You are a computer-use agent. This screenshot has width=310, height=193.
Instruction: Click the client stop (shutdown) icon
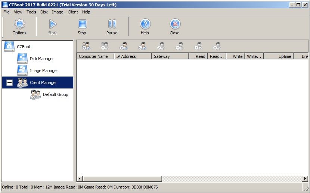[217, 46]
